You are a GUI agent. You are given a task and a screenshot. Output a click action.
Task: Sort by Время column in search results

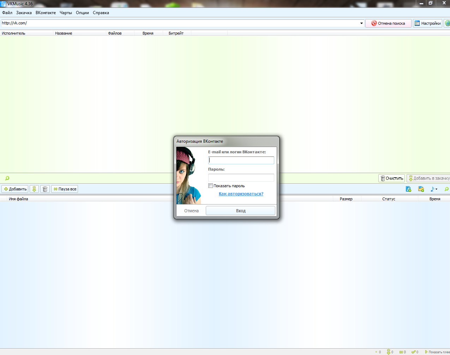tap(148, 33)
